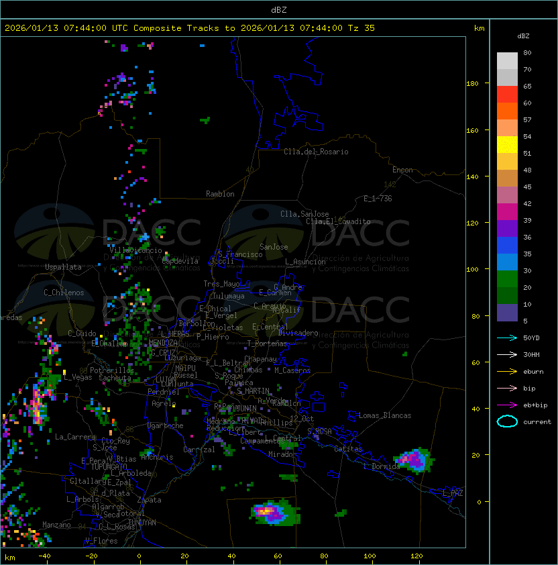
Task: Click the Encon place label
Action: 402,170
